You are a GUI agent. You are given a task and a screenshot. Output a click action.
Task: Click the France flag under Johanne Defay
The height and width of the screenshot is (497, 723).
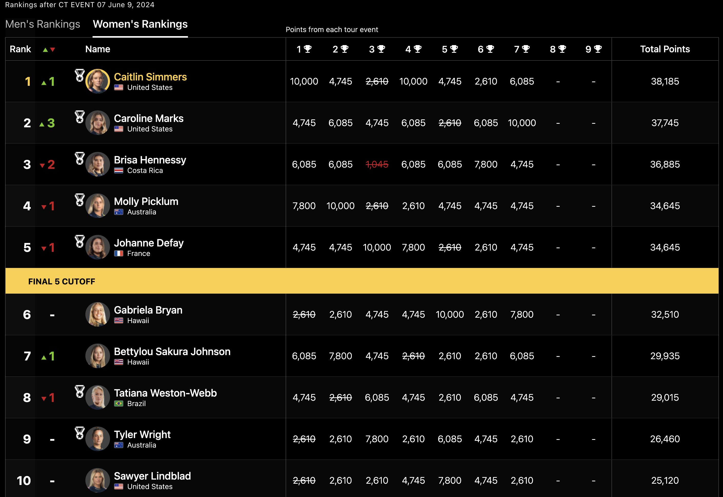[x=118, y=253]
